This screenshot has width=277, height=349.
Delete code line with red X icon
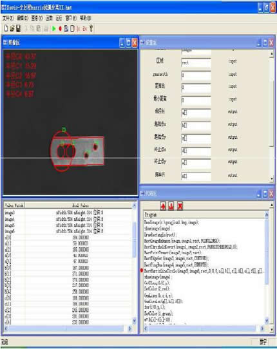coord(180,206)
